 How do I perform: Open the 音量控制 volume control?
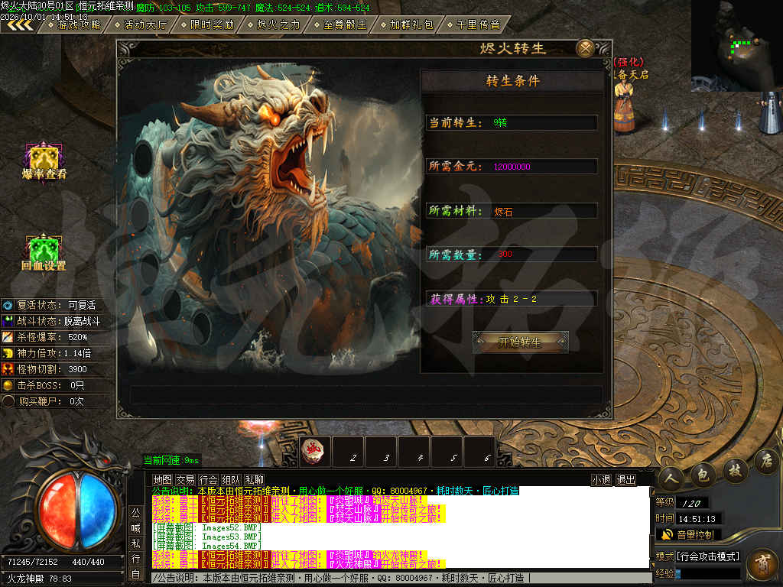688,534
